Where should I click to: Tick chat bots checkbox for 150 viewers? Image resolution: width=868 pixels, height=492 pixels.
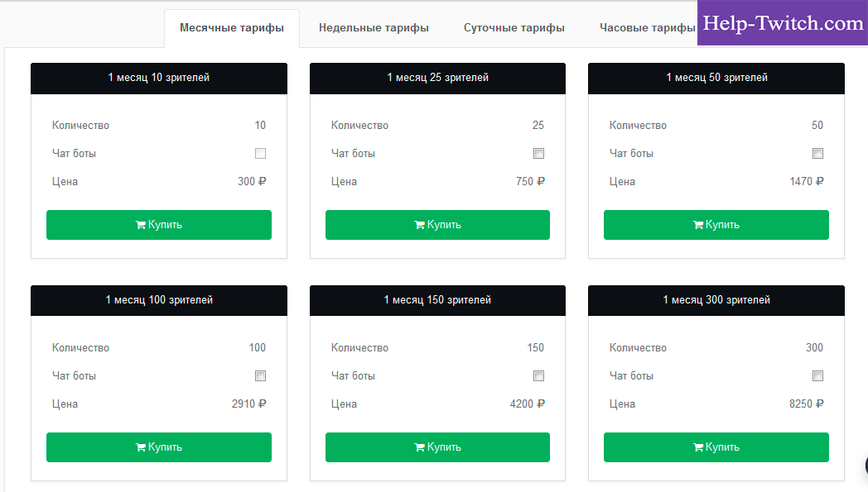[539, 376]
